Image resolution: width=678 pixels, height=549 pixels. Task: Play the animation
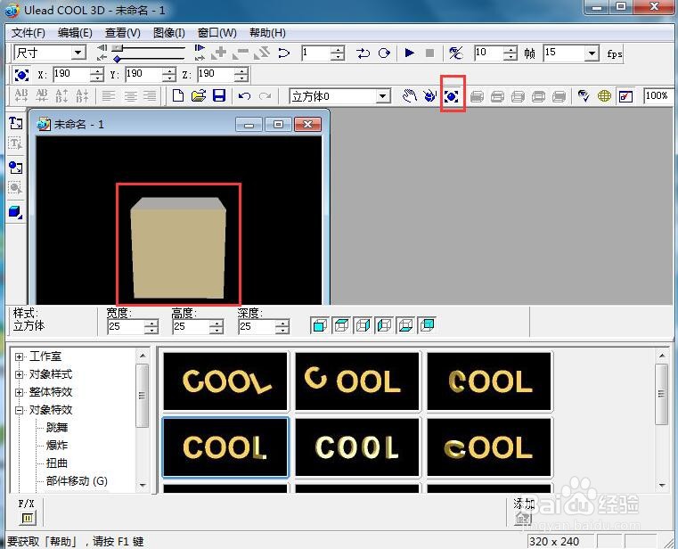[x=409, y=53]
